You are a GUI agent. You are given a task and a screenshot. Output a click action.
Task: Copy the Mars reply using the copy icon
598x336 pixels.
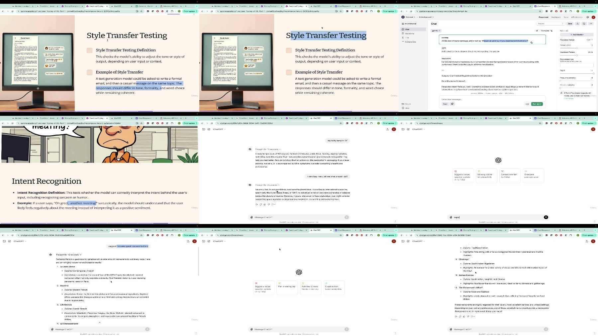[261, 204]
